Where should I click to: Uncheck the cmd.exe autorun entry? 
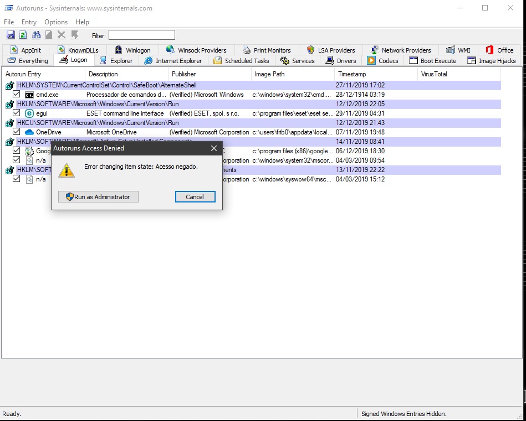pos(16,94)
